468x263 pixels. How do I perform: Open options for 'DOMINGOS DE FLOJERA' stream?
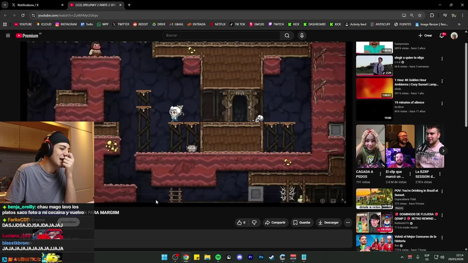coord(442,215)
